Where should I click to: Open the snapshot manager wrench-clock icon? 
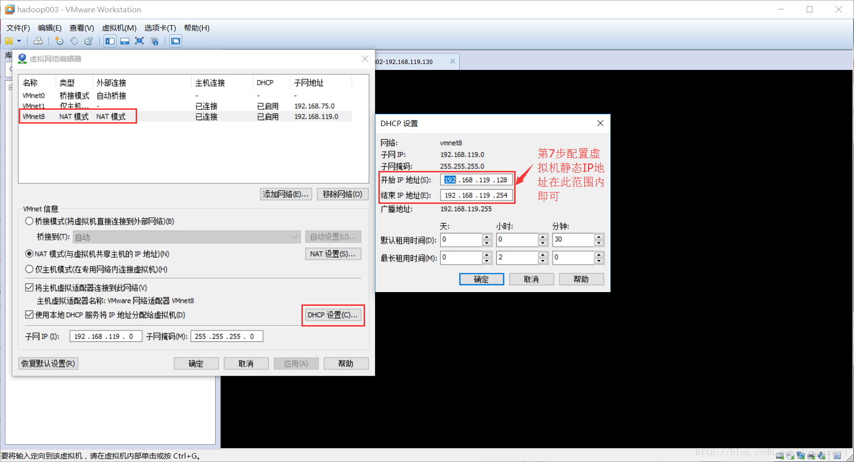pyautogui.click(x=89, y=41)
